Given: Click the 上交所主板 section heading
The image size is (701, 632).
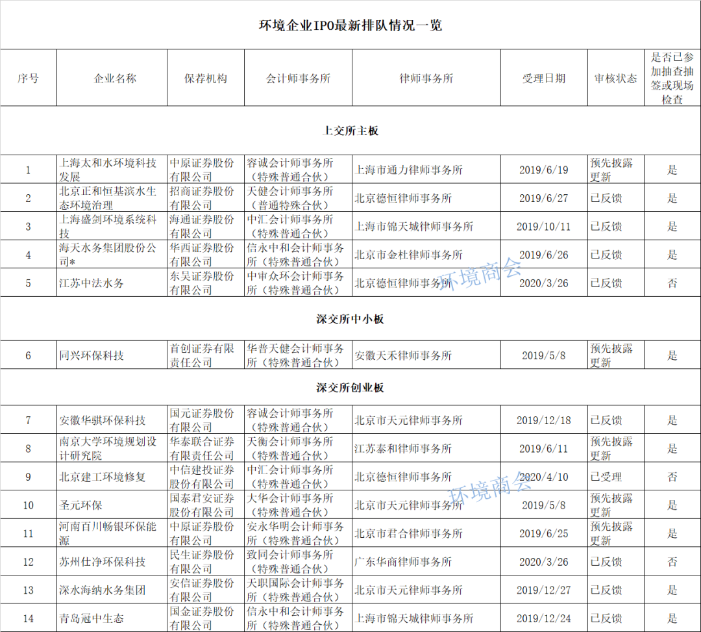Looking at the screenshot, I should 350,131.
